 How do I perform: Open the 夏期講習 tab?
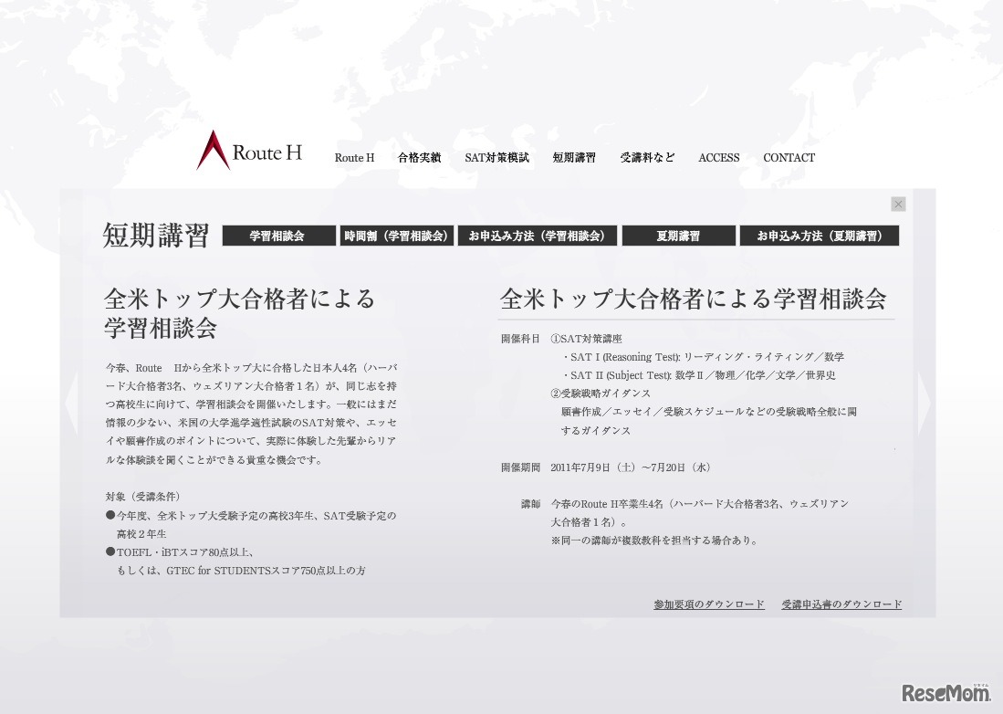pos(678,236)
